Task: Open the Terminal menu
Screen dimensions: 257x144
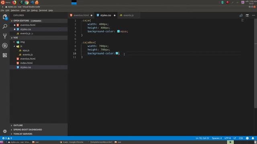Action: point(43,10)
